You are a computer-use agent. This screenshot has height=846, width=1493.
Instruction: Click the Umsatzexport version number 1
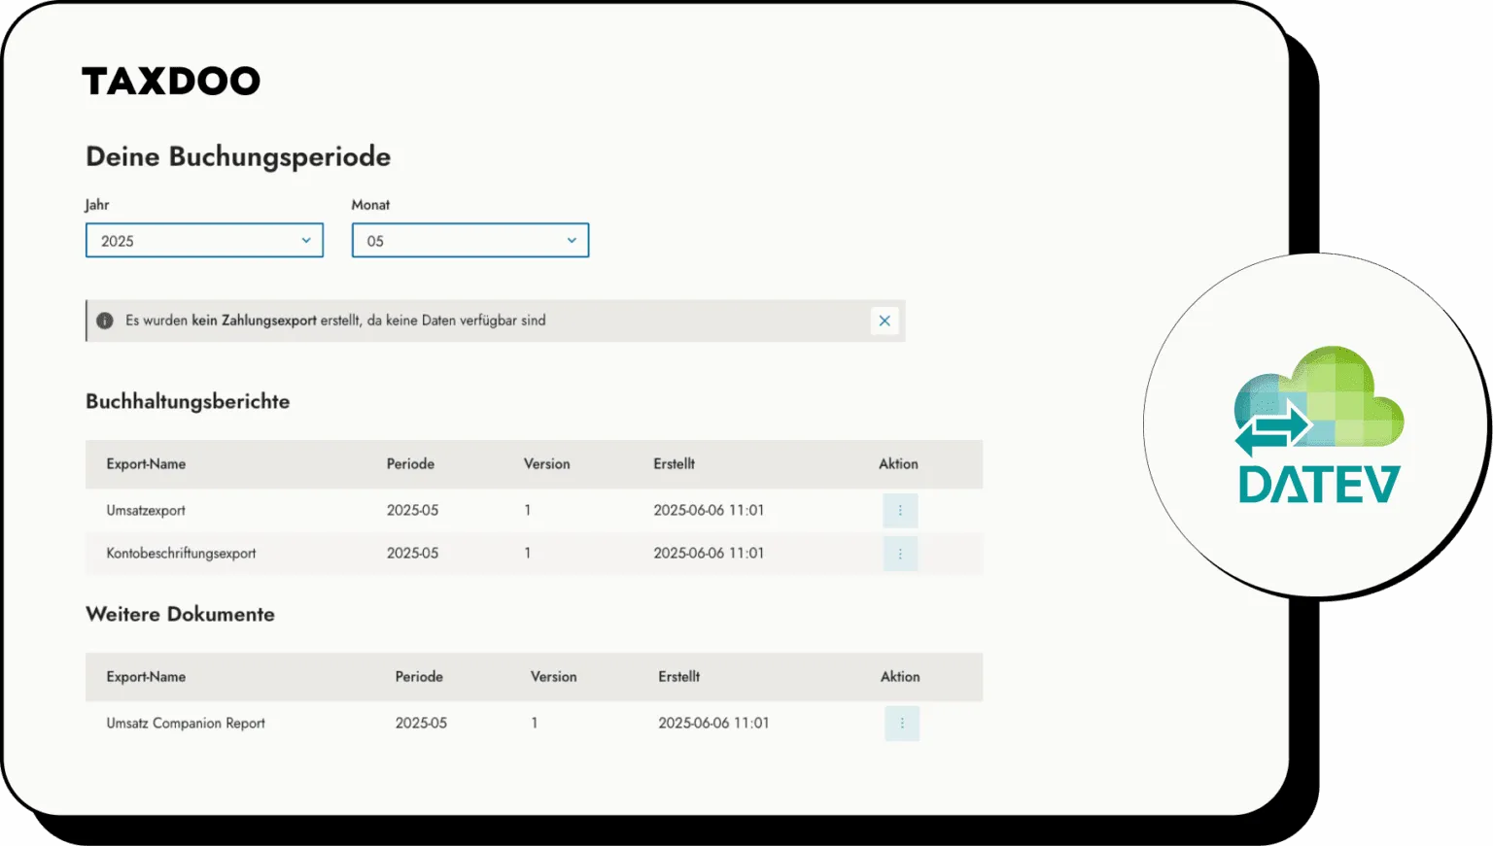click(x=528, y=510)
